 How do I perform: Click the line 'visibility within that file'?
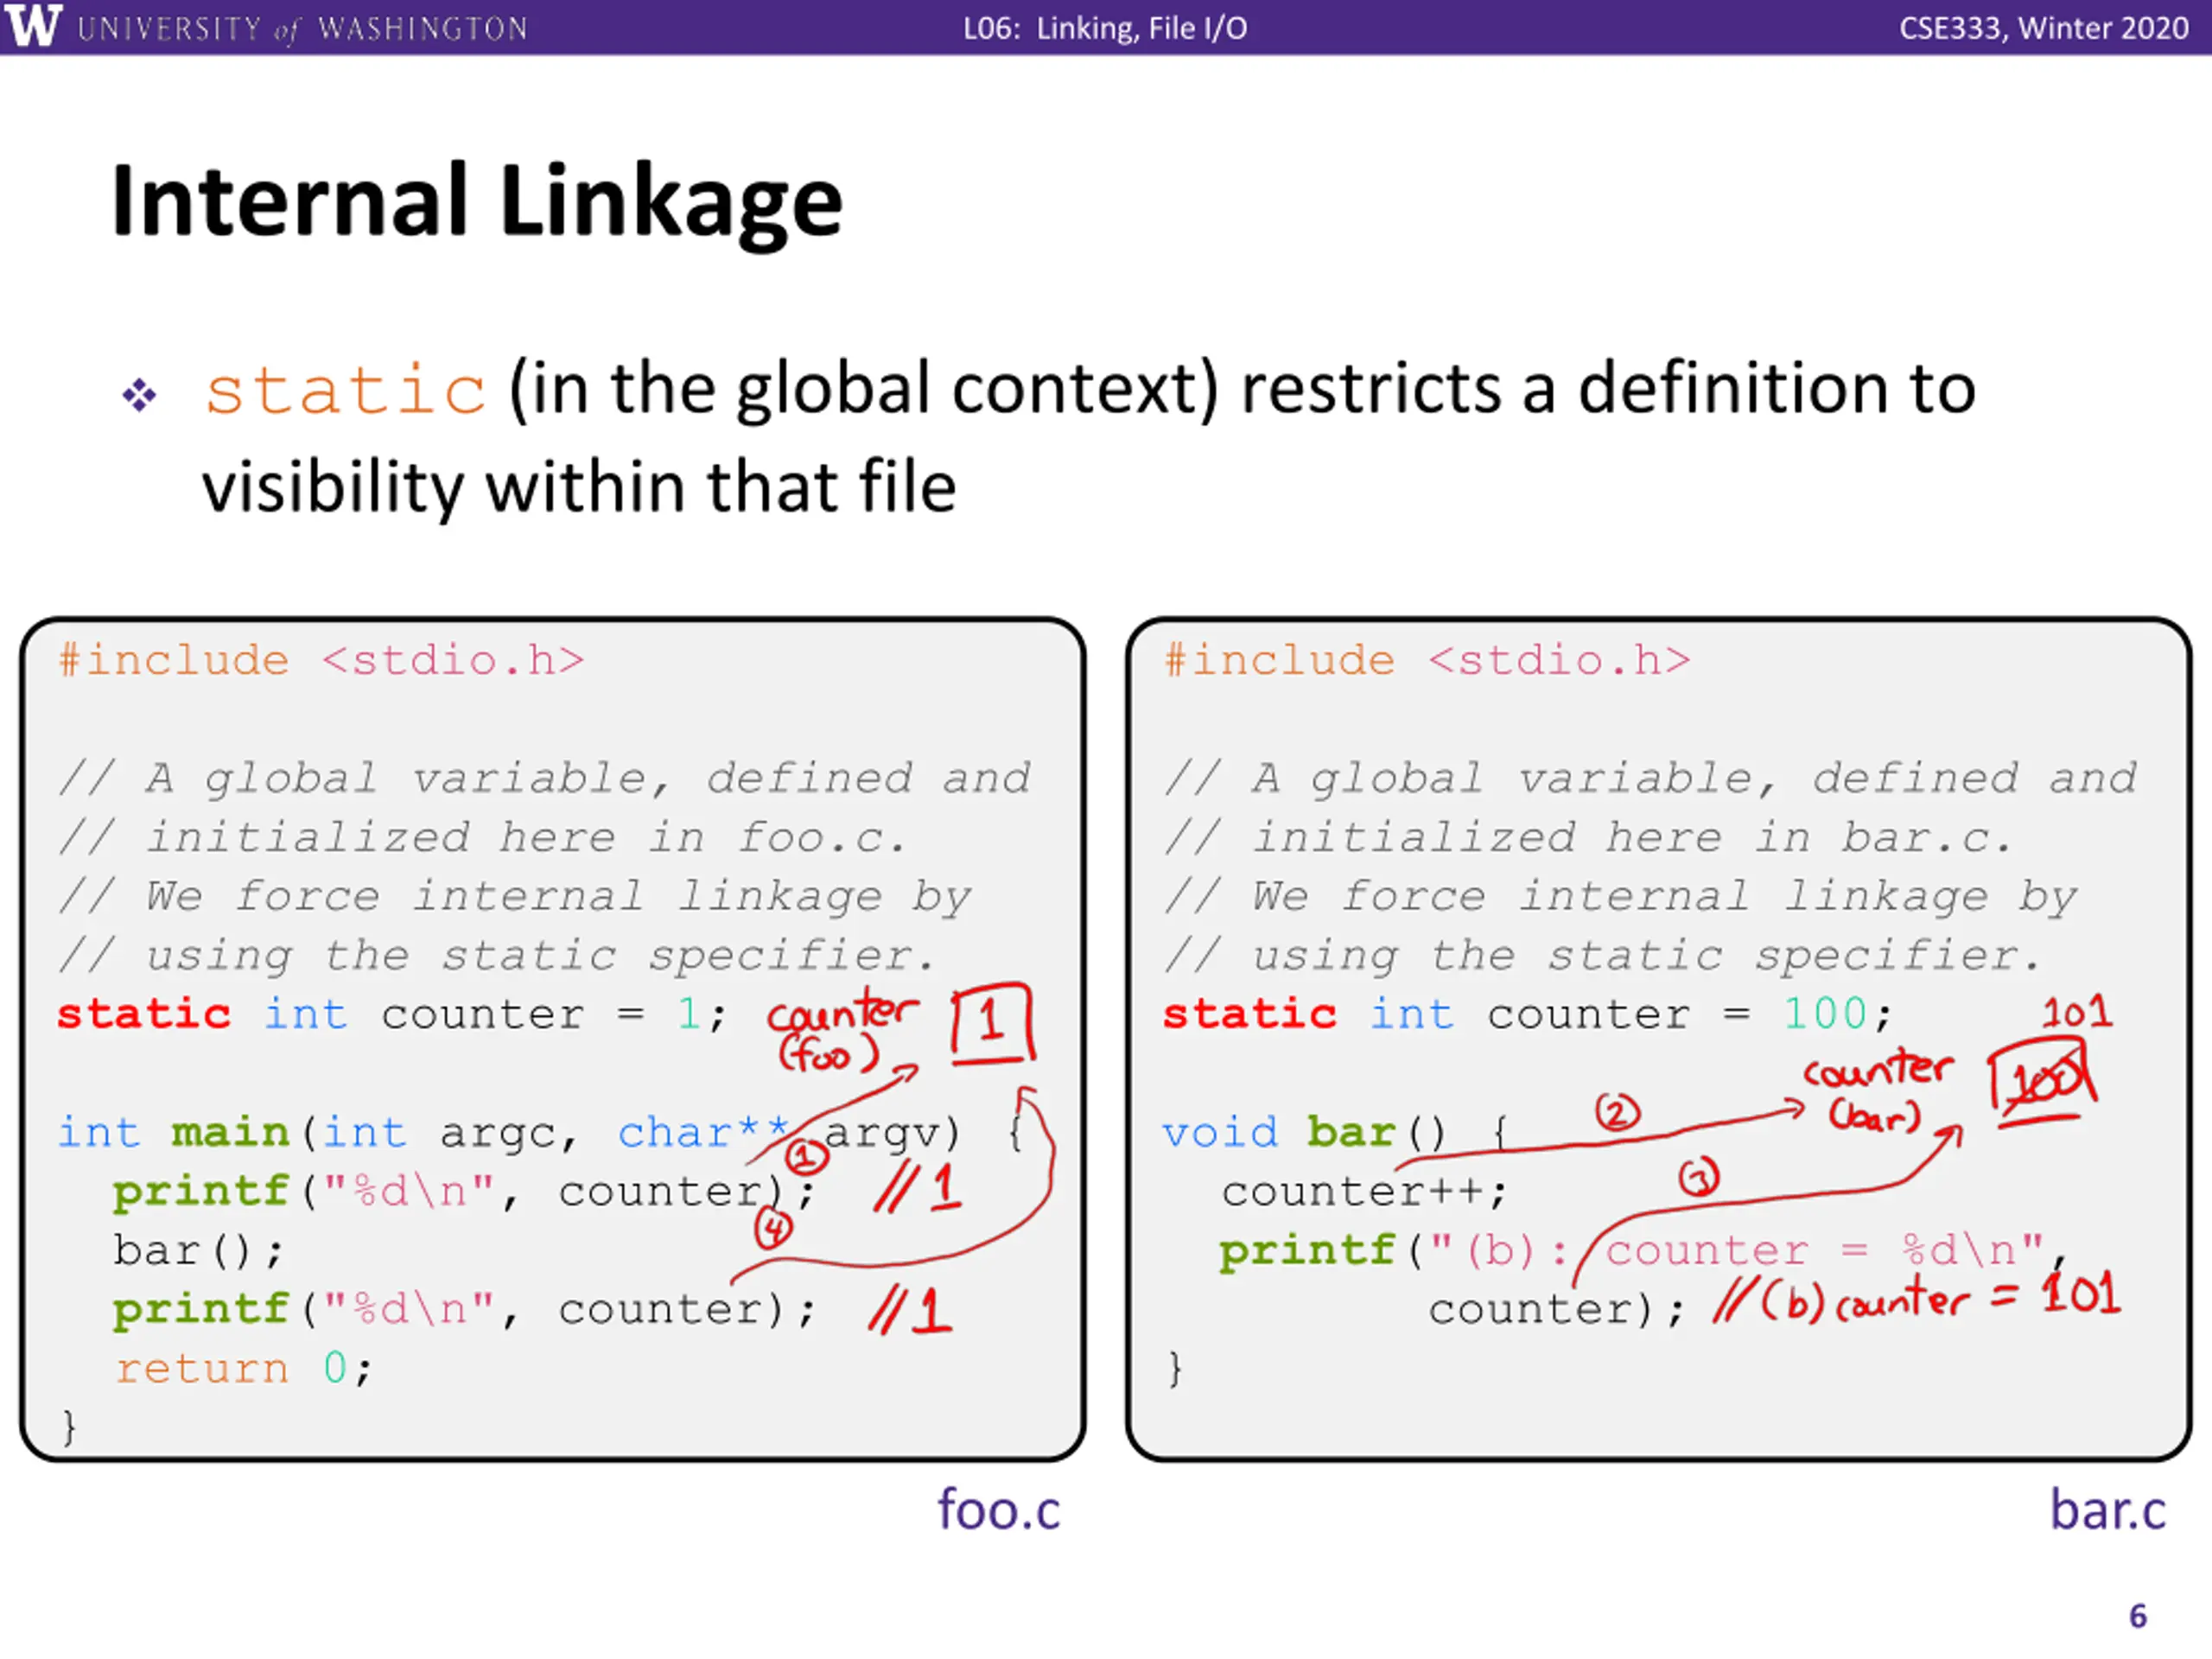(x=579, y=487)
